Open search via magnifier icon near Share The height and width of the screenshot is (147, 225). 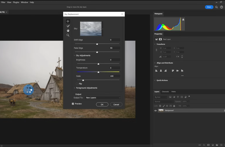point(216,7)
